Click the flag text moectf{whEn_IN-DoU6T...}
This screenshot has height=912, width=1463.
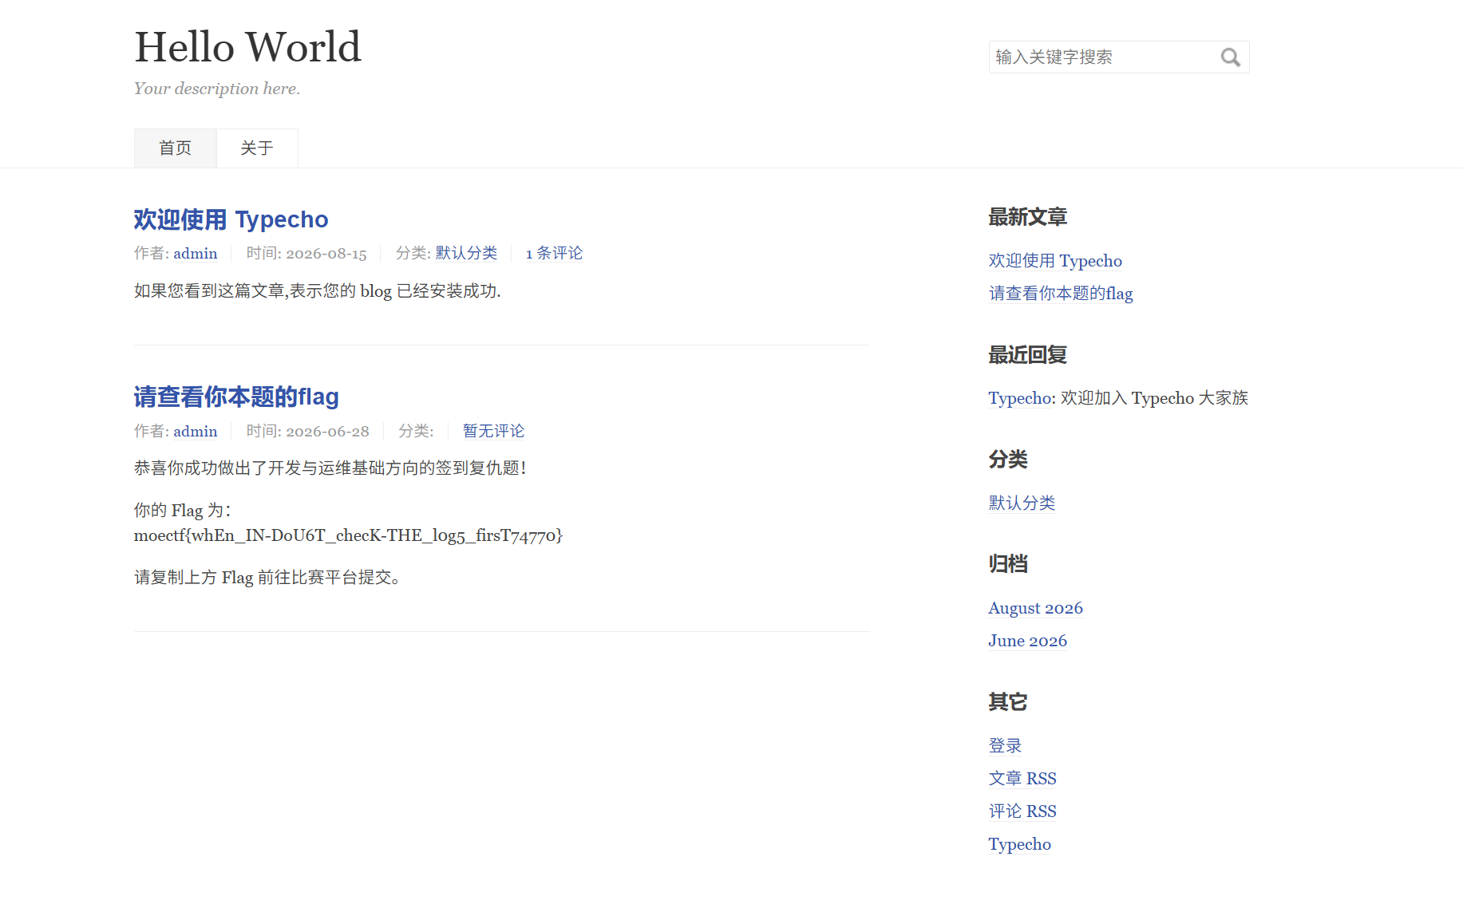(x=348, y=535)
